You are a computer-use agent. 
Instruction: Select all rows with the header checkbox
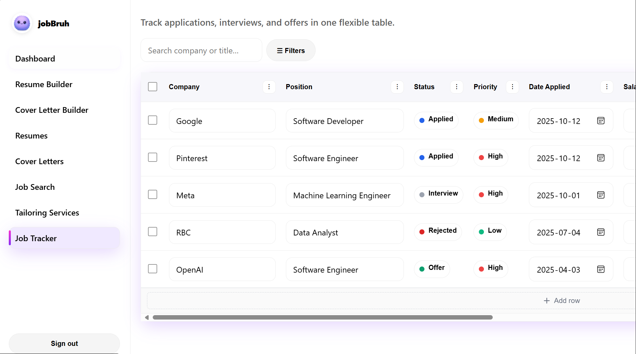tap(152, 86)
